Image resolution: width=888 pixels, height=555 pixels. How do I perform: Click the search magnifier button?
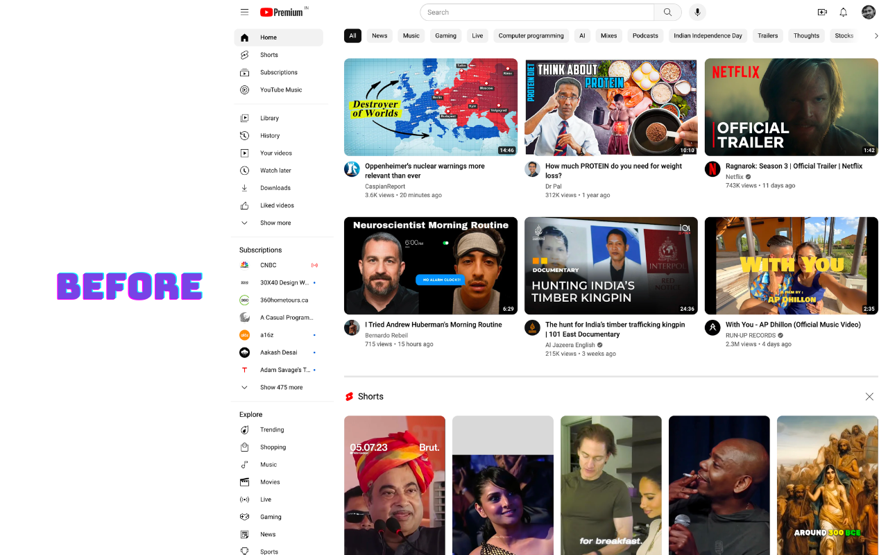(x=667, y=12)
